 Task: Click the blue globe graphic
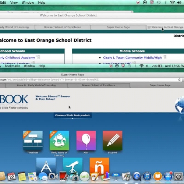180,105
